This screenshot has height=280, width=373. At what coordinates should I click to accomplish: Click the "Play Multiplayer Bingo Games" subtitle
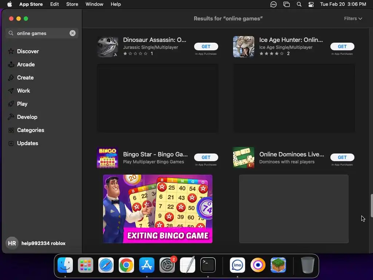153,162
